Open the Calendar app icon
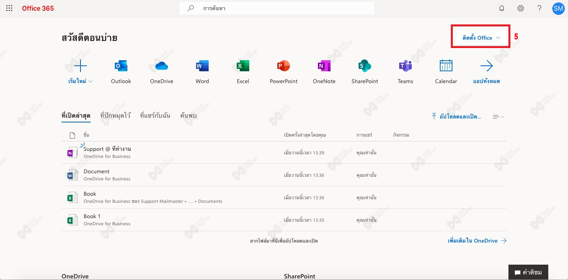Screen dimensions: 568x280 (446, 66)
